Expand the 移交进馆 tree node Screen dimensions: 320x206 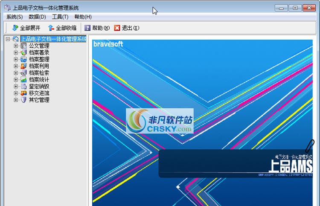click(x=16, y=93)
